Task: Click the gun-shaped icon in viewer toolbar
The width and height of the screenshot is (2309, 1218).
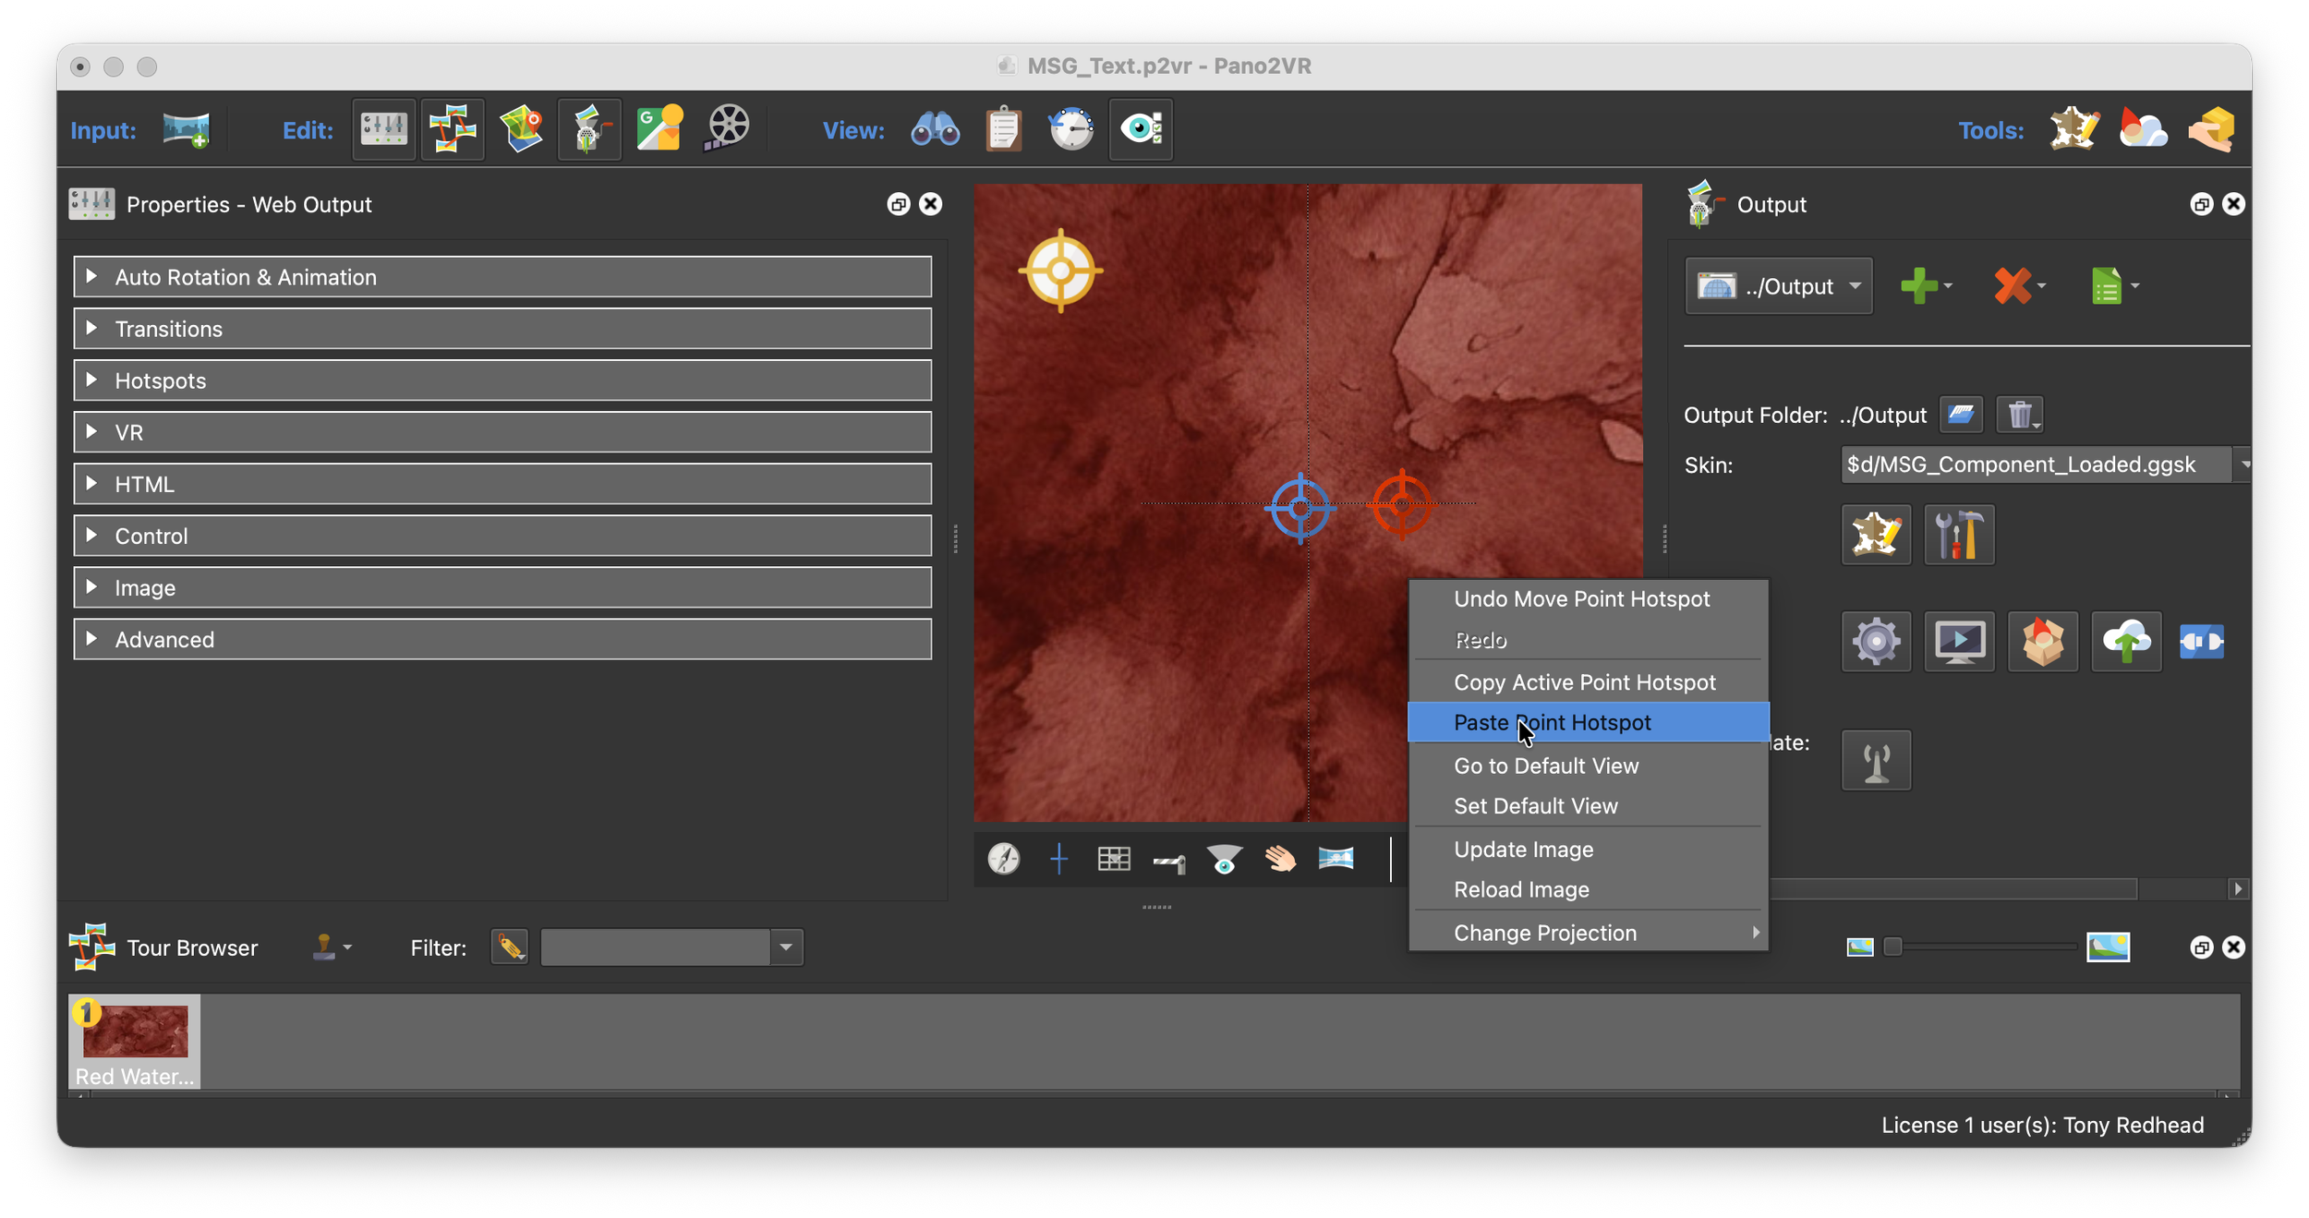Action: point(1169,862)
